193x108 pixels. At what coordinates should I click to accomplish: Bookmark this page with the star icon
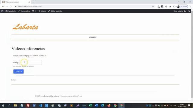pos(153,7)
